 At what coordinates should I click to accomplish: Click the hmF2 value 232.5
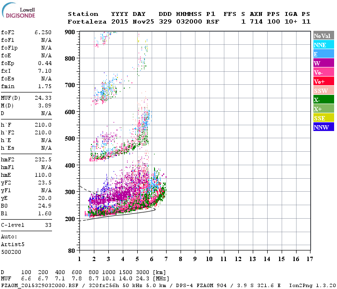43,159
